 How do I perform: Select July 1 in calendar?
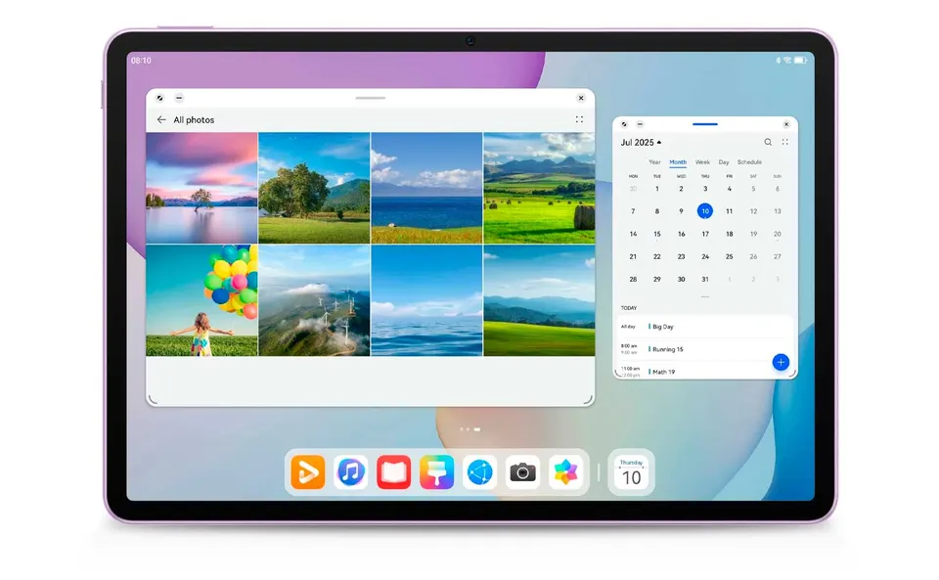point(657,189)
